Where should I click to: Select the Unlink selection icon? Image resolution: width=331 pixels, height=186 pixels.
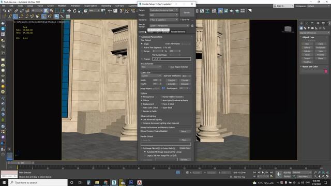(x=22, y=11)
